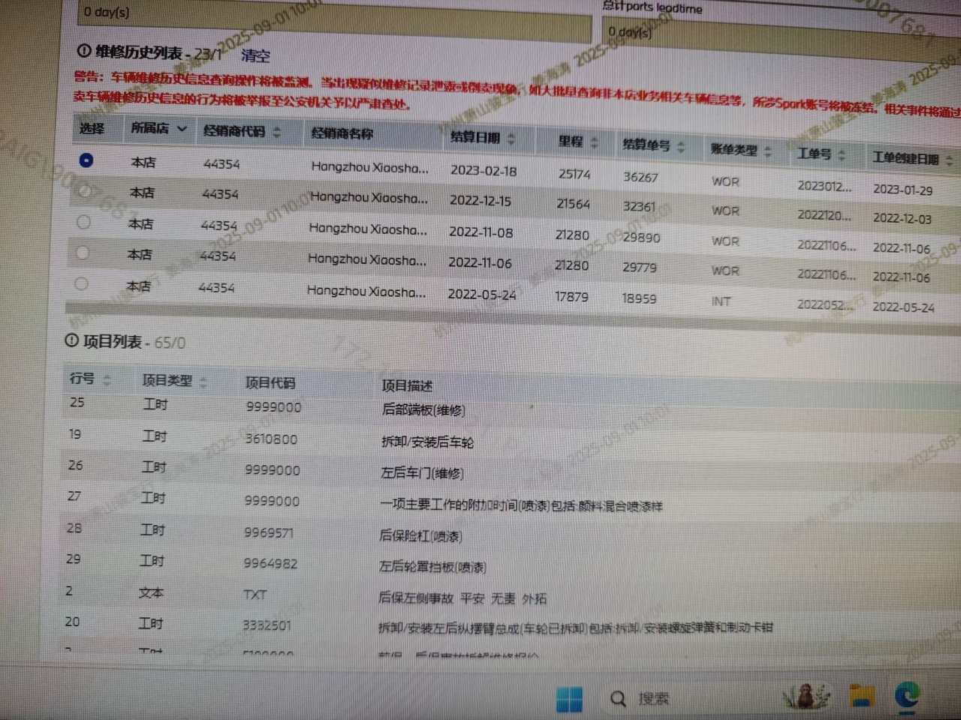961x720 pixels.
Task: Sort by 行号 column arrows
Action: (107, 379)
